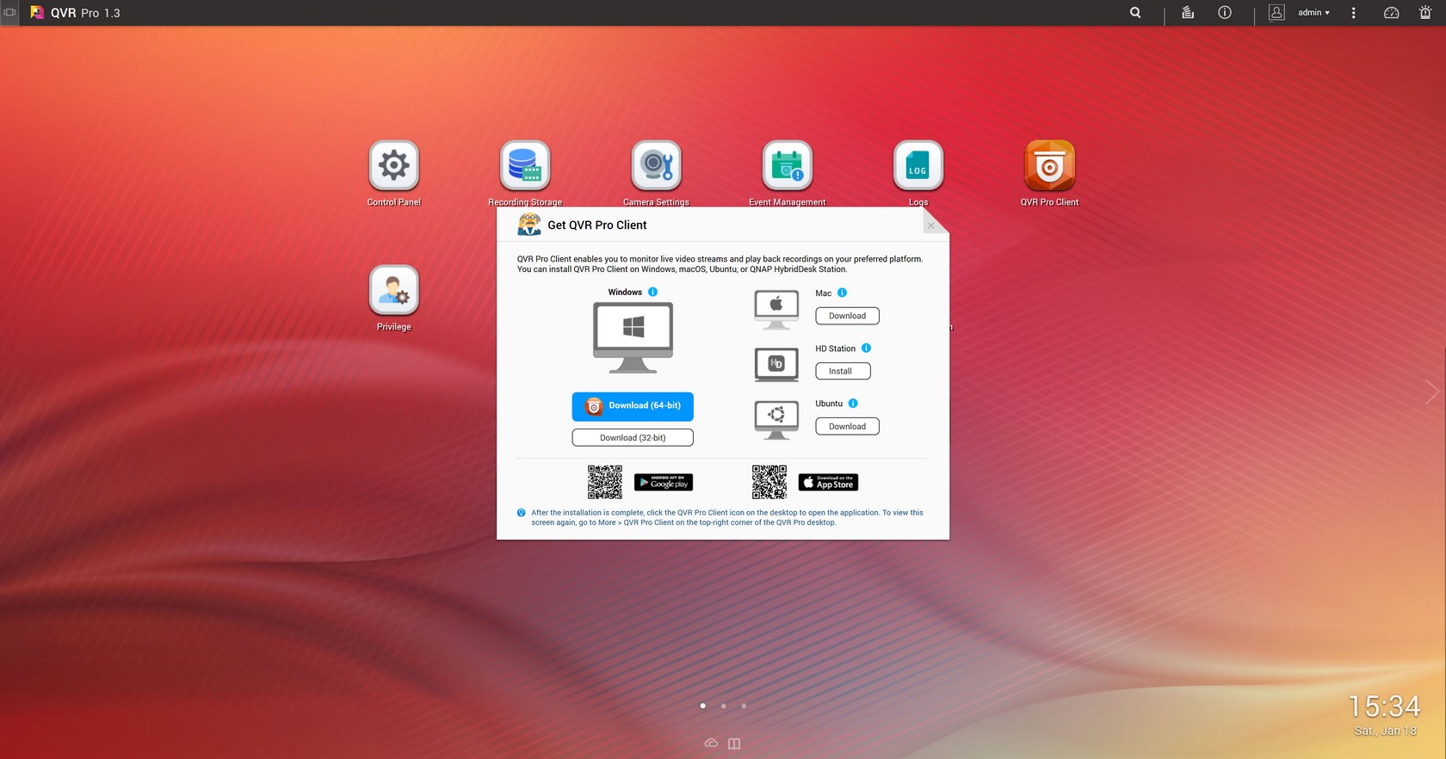Toggle the main menu at top-left
The height and width of the screenshot is (759, 1446).
(9, 13)
